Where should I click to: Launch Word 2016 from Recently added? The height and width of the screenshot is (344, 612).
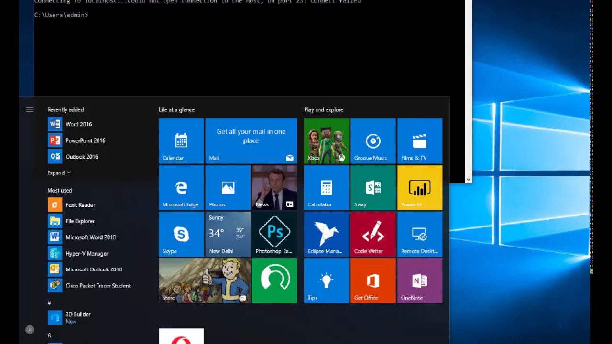pyautogui.click(x=70, y=124)
